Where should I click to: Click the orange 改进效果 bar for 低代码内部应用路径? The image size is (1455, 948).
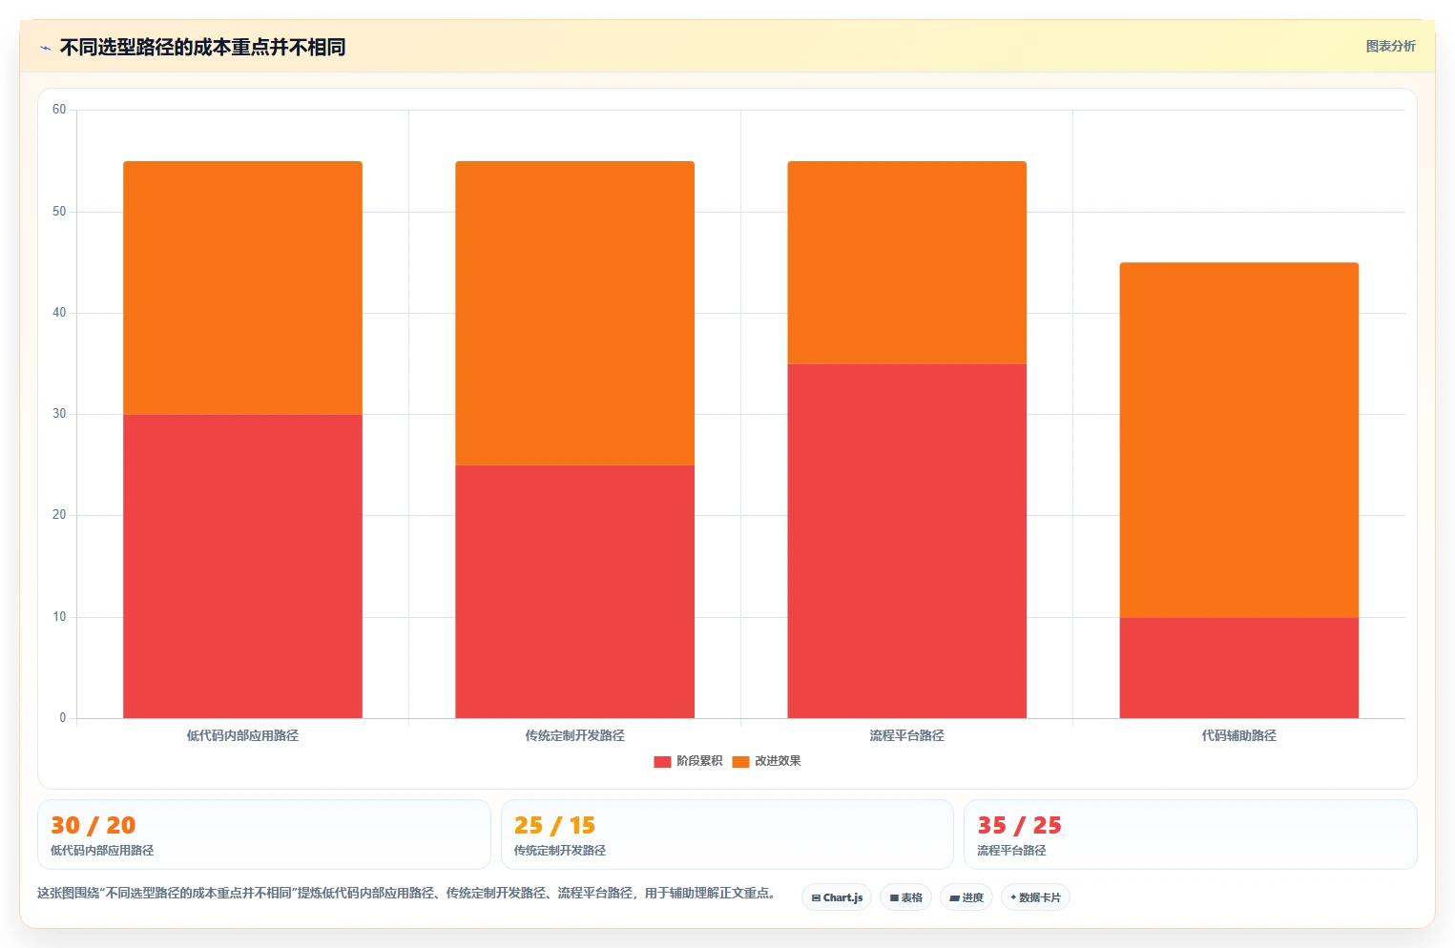click(242, 288)
